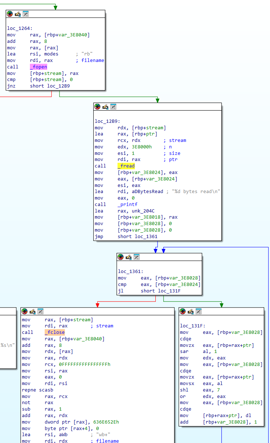Click the aDBytesRead operand
Viewport: 270px width, 443px height.
(x=148, y=192)
